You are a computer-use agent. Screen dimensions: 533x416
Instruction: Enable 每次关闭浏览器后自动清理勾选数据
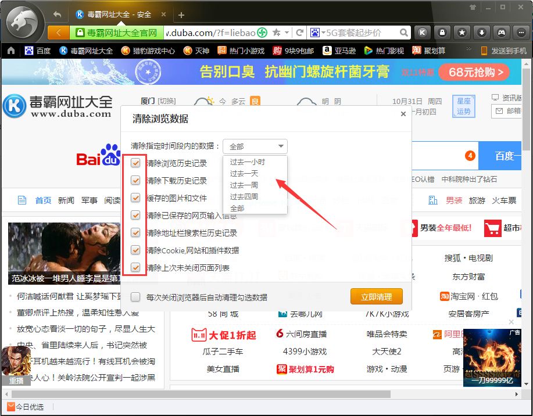[x=135, y=296]
